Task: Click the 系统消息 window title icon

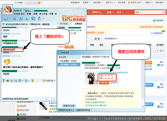Action: pyautogui.click(x=59, y=52)
